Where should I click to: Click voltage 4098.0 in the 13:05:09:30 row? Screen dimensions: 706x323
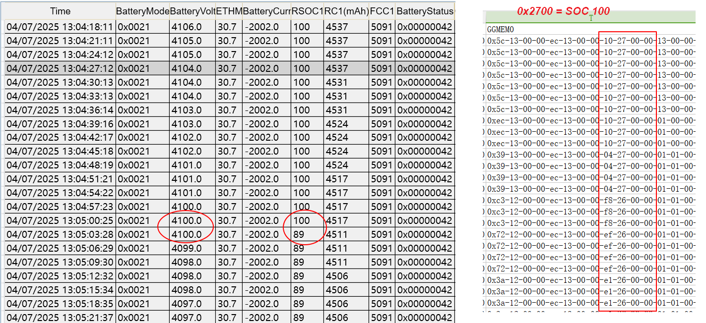point(193,262)
